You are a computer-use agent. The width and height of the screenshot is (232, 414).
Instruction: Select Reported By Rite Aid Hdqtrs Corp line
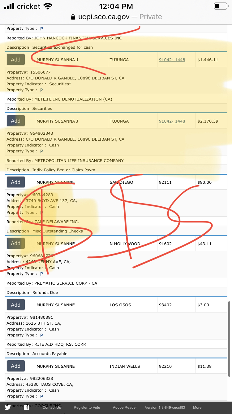(46, 344)
